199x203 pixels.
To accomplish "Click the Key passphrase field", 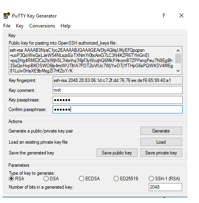I will [x=118, y=100].
